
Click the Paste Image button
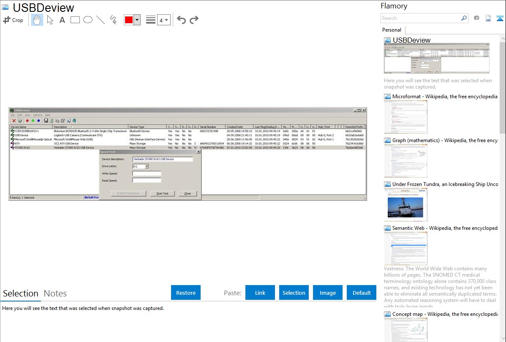[x=327, y=293]
